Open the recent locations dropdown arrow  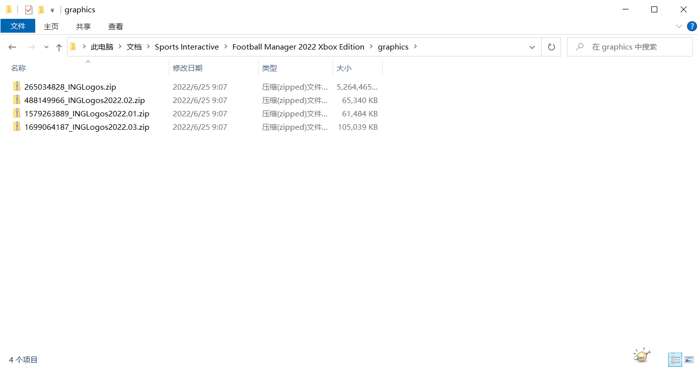[x=46, y=47]
